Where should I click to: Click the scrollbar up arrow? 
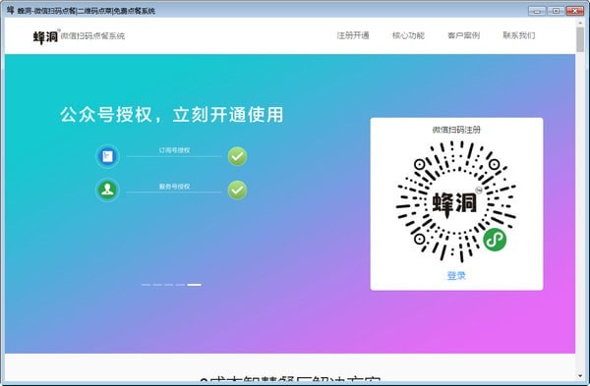click(580, 23)
